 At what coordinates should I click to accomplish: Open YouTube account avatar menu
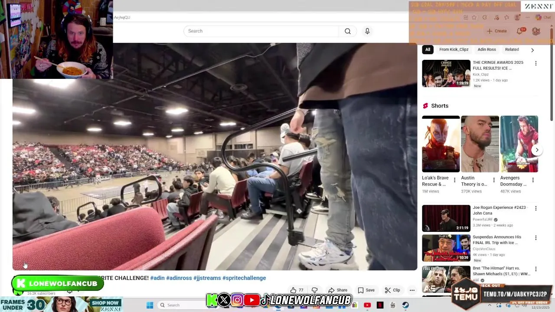pos(536,31)
